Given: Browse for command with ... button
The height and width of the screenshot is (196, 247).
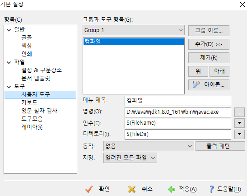Looking at the screenshot, I should tap(239, 112).
